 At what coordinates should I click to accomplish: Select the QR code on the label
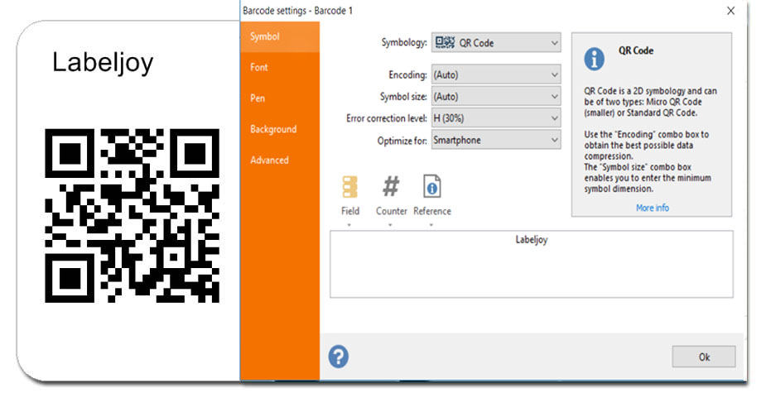point(132,216)
